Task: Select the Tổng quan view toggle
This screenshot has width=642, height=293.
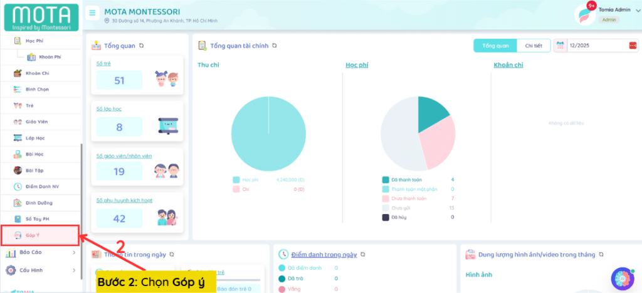Action: point(495,46)
